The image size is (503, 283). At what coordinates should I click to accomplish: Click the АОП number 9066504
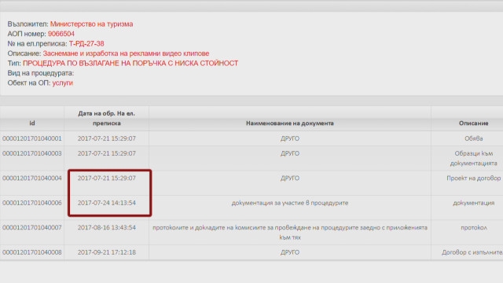61,34
